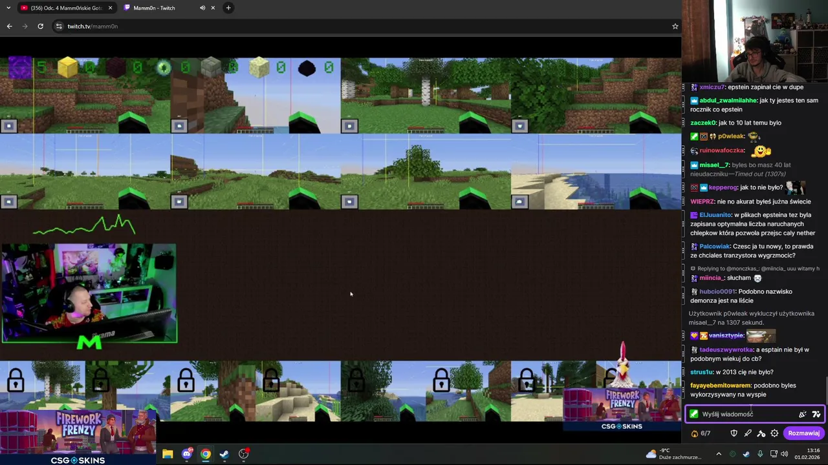This screenshot has height=465, width=828.
Task: Open the clock showing 13:16
Action: click(807, 454)
